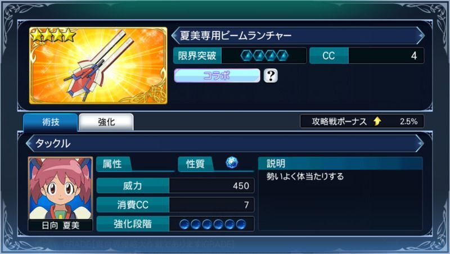Click the yellow arrow bonus icon
Viewport: 450px width, 254px height.
[x=377, y=121]
